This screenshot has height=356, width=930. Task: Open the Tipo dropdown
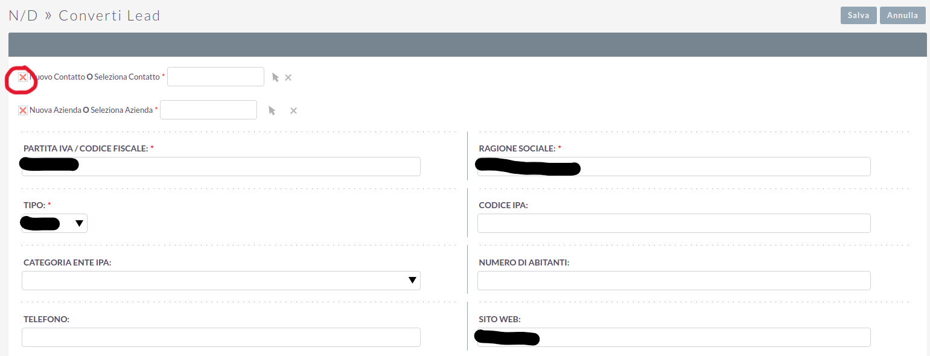pos(54,223)
